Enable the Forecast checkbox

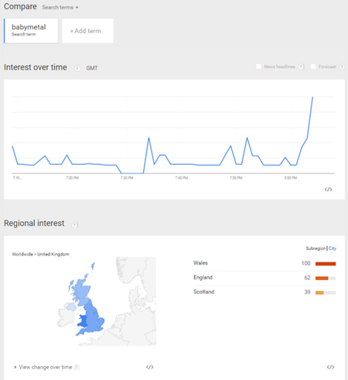pyautogui.click(x=313, y=67)
